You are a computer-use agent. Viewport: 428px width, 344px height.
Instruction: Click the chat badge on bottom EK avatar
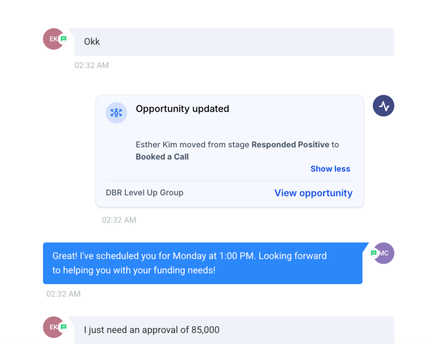point(63,327)
